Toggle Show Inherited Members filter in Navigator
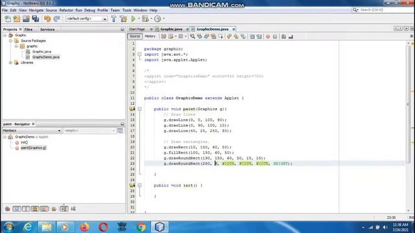Image resolution: width=415 pixels, height=233 pixels. pyautogui.click(x=7, y=209)
